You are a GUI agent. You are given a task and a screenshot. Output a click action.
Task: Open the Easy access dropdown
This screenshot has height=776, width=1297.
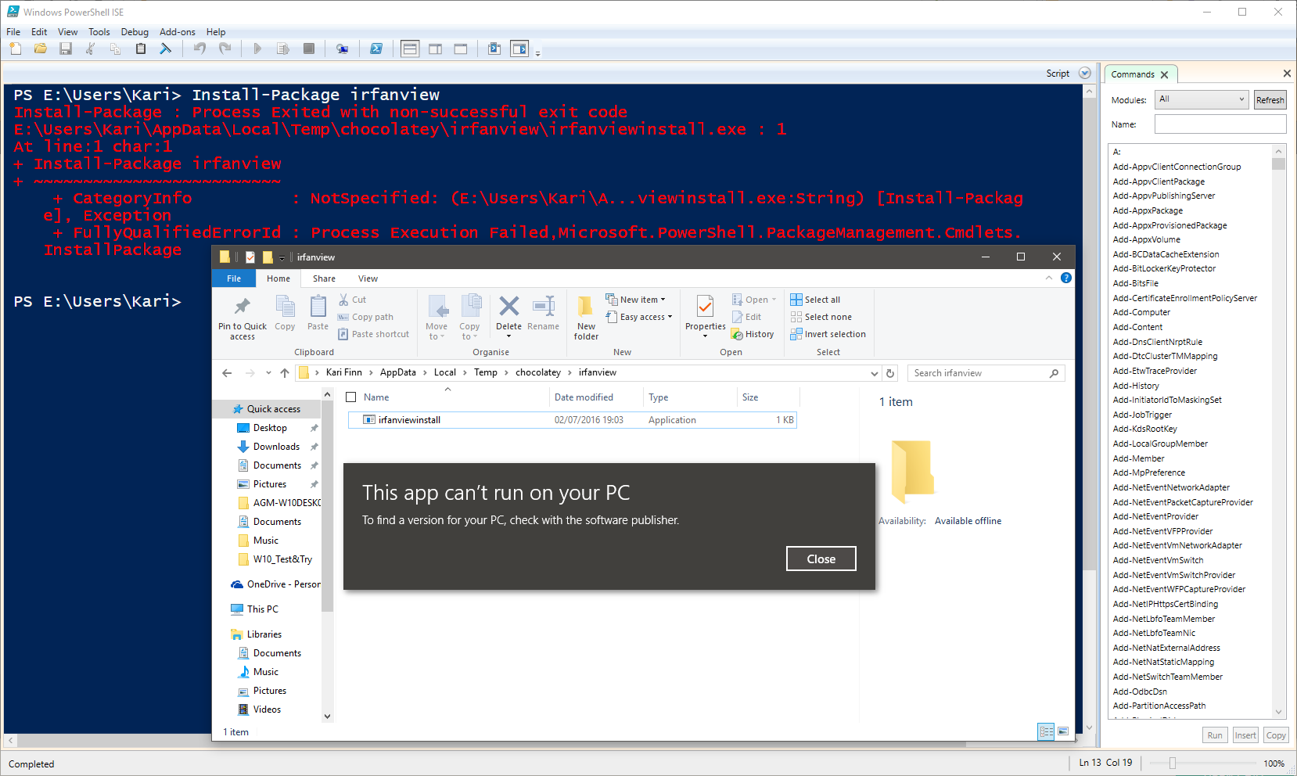coord(639,317)
